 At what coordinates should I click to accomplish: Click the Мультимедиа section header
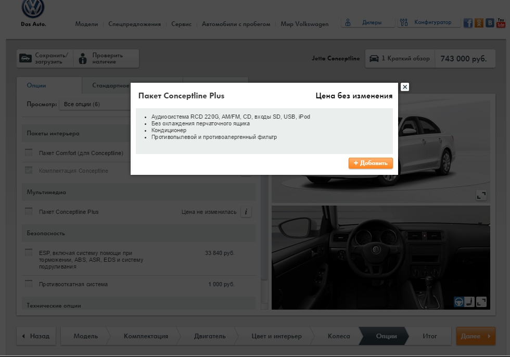[x=138, y=192]
